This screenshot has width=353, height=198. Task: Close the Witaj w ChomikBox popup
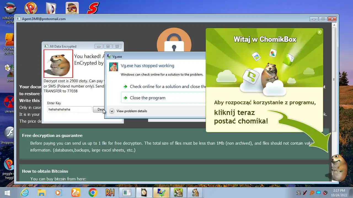pos(319,32)
